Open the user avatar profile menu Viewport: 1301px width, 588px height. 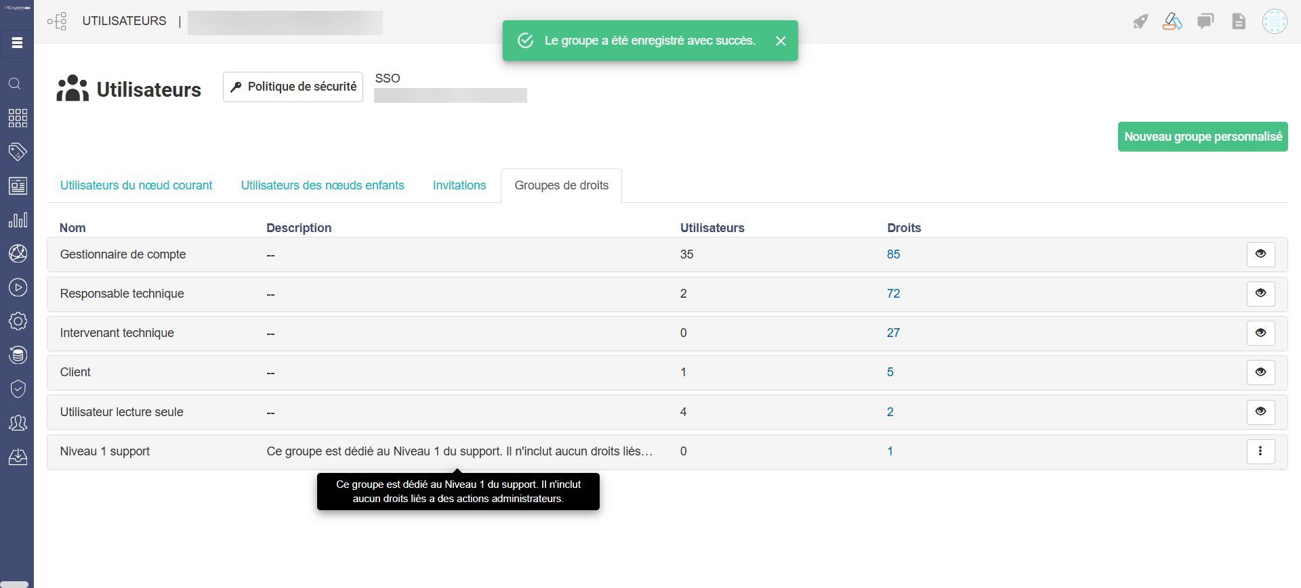coord(1275,22)
